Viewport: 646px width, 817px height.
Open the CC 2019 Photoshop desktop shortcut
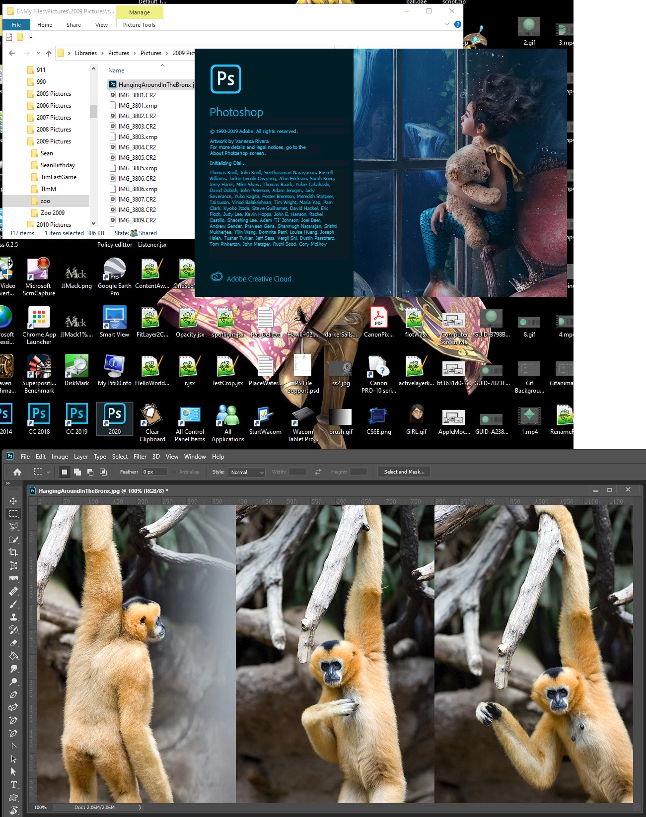pyautogui.click(x=76, y=419)
